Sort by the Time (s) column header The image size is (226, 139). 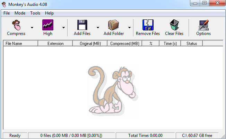coord(170,44)
